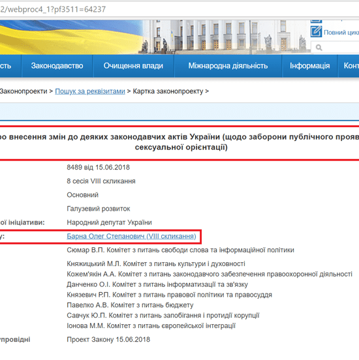Select the Сюмар В.П. committee row
359x360 pixels.
click(180, 250)
